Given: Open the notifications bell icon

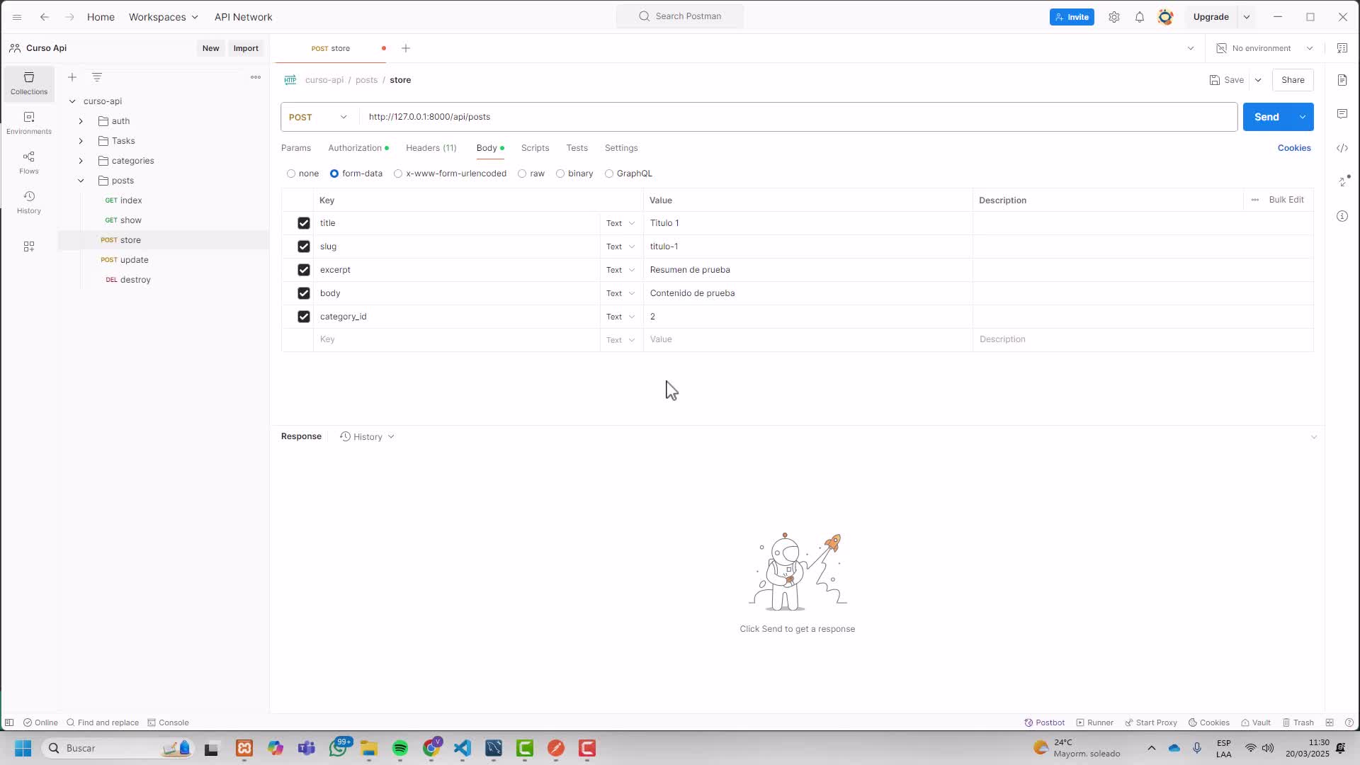Looking at the screenshot, I should (x=1140, y=17).
